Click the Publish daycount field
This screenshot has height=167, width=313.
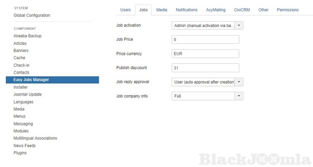205,68
